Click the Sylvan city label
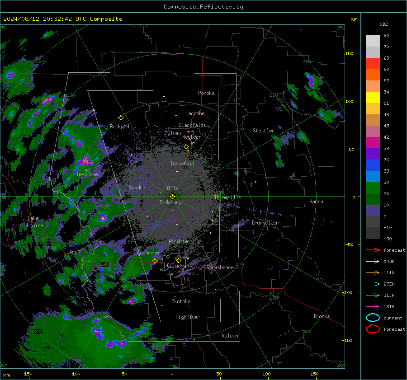Viewport: 407px width, 380px height. 173,133
